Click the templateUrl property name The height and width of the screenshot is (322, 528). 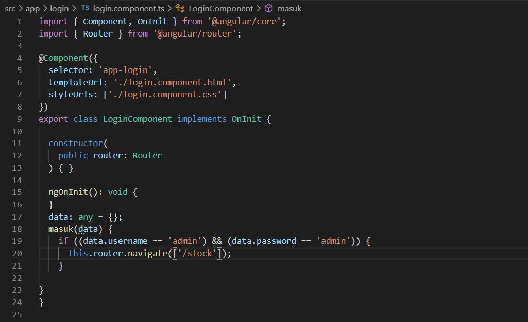pos(75,83)
